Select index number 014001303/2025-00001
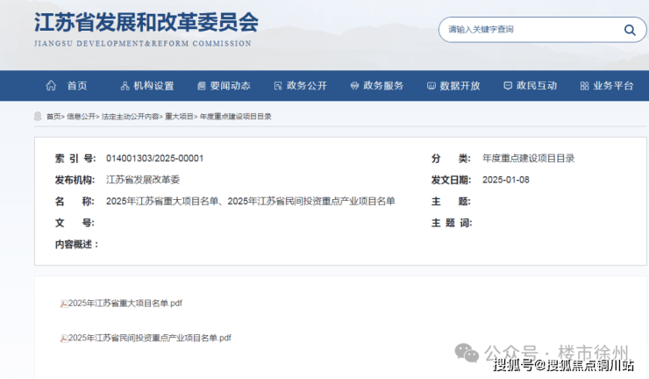Viewport: 649px width, 379px height. coord(155,158)
